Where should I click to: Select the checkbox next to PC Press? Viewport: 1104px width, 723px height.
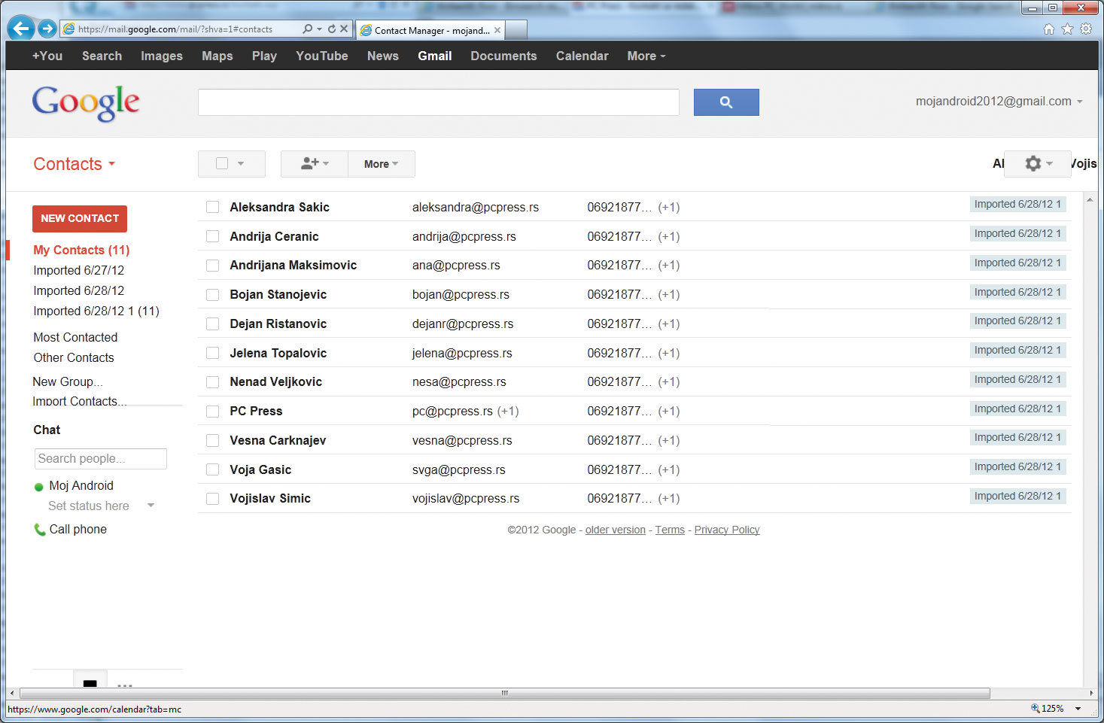(x=213, y=412)
